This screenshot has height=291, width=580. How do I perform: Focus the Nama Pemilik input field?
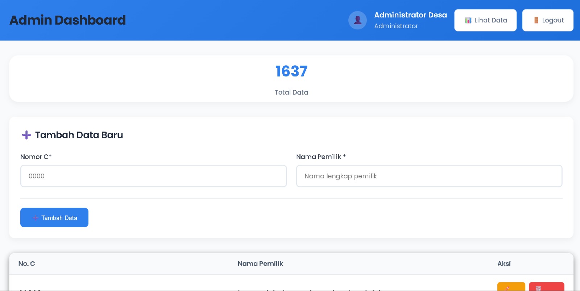429,176
